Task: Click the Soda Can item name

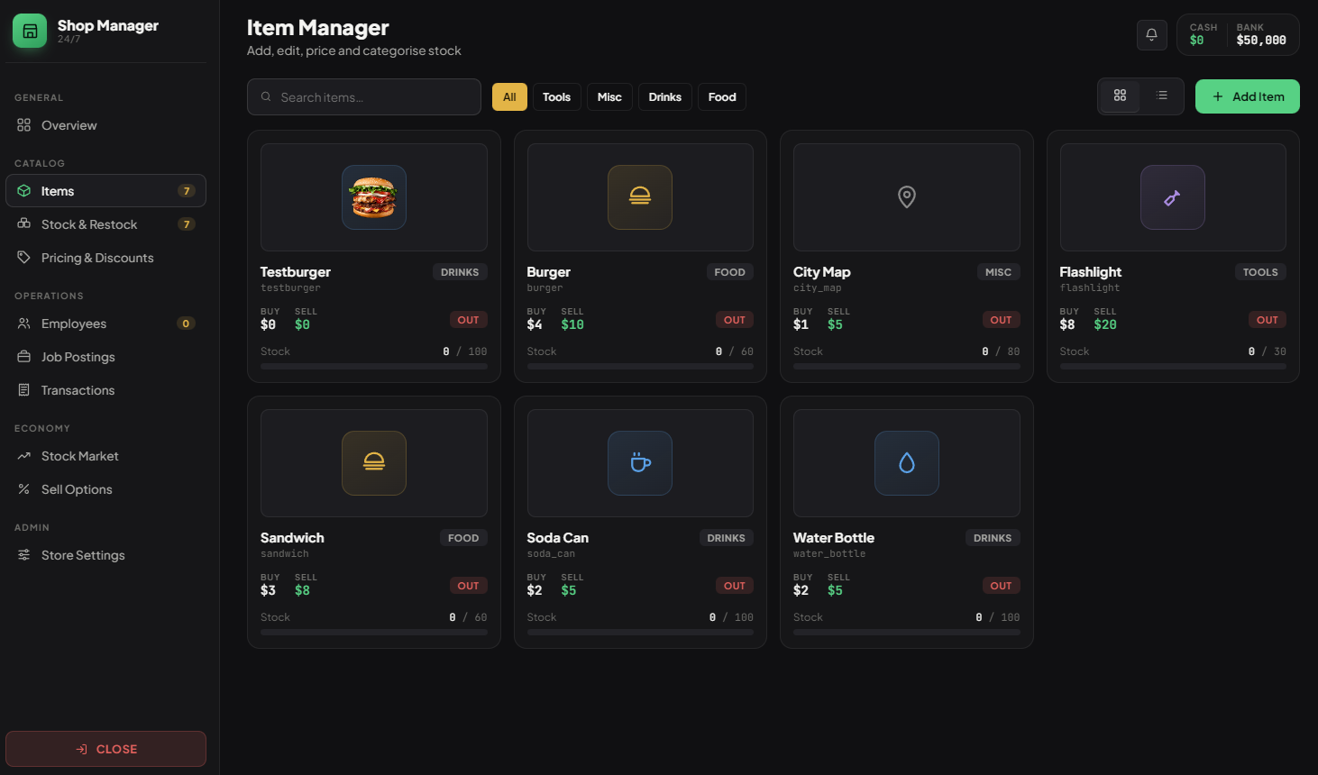Action: pyautogui.click(x=558, y=538)
